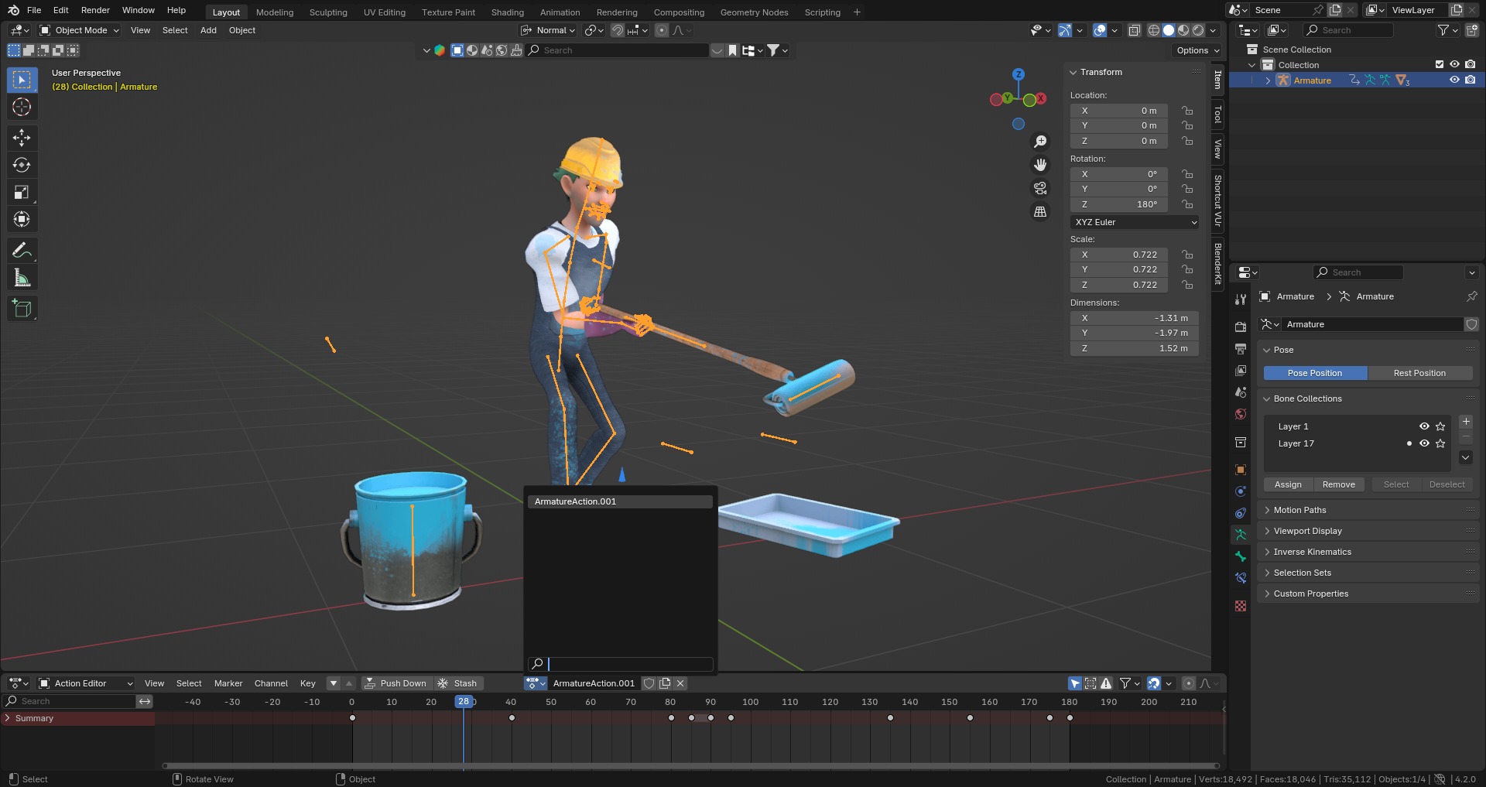This screenshot has width=1486, height=787.
Task: Open the Tool properties tab icon
Action: [1241, 299]
